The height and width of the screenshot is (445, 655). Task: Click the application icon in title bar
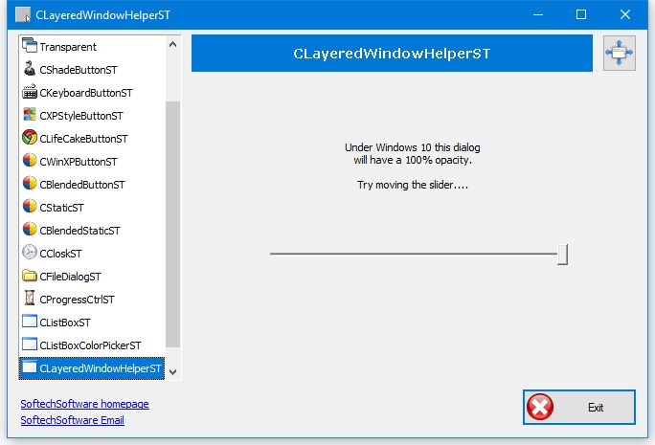23,14
